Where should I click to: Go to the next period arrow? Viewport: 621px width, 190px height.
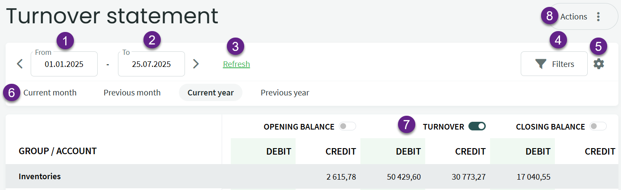click(196, 64)
